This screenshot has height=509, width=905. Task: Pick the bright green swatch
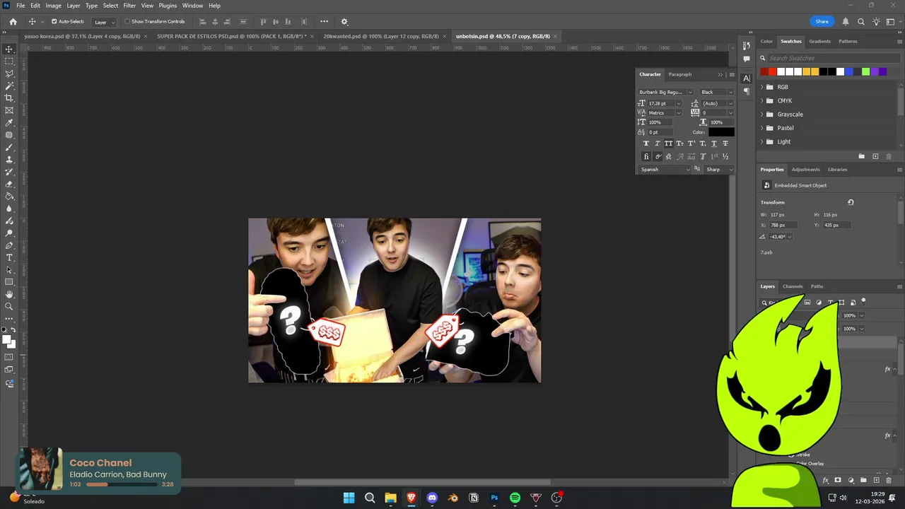865,71
